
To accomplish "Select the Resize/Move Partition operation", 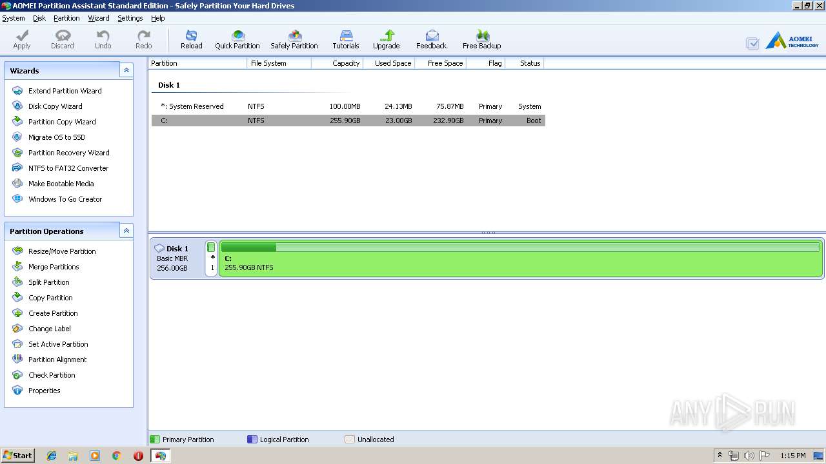I will 62,251.
